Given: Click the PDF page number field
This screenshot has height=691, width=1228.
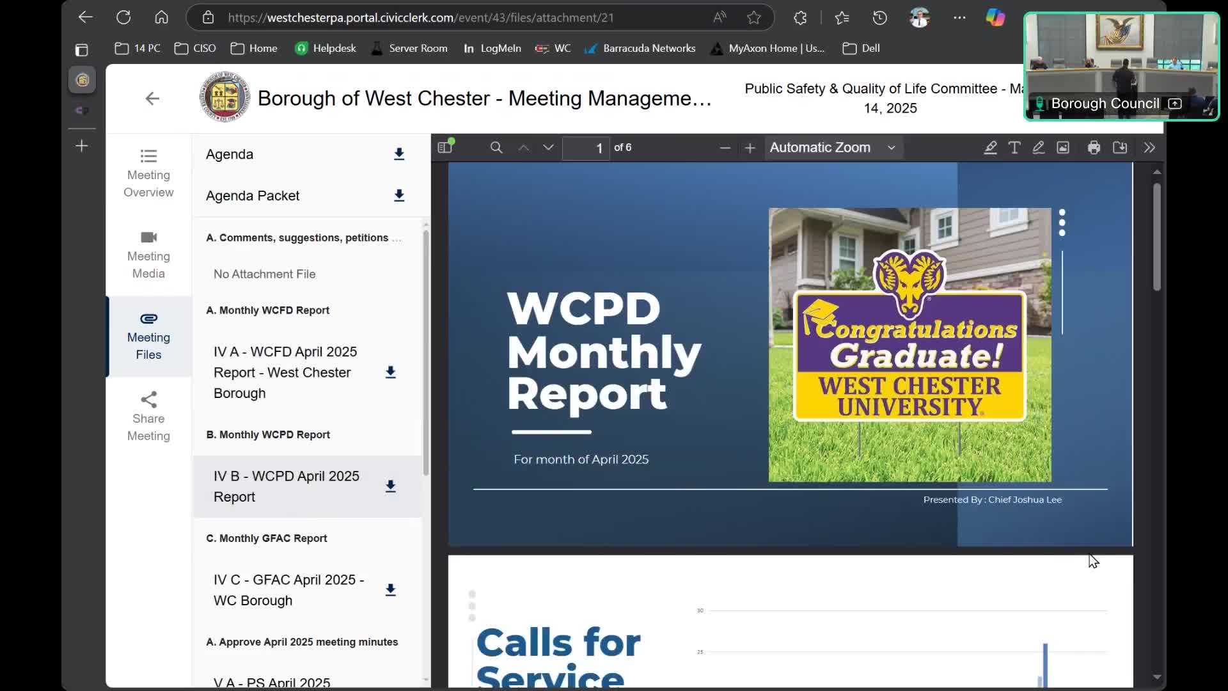Looking at the screenshot, I should pos(586,148).
